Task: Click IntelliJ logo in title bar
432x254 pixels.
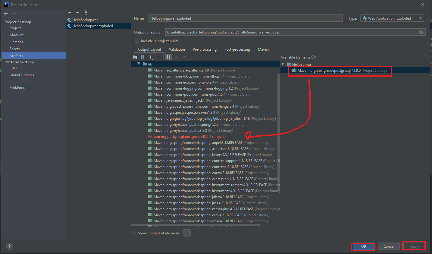Action: 6,5
